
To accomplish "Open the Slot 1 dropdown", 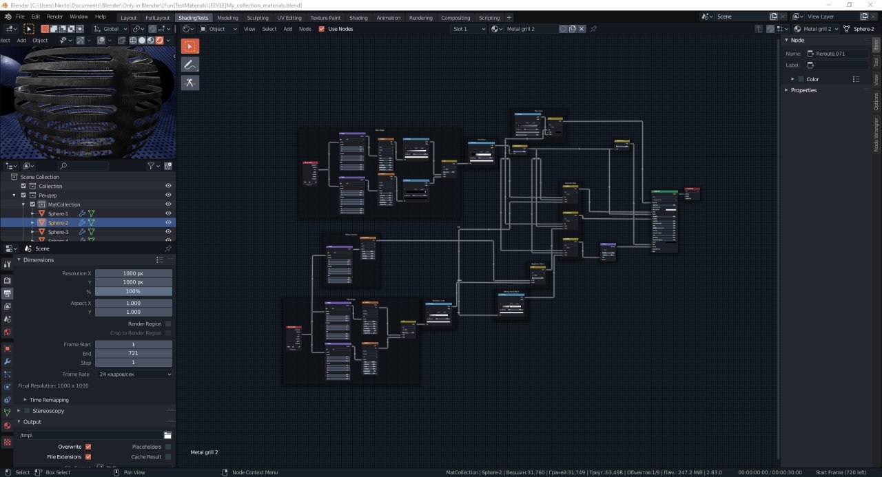I will (469, 29).
